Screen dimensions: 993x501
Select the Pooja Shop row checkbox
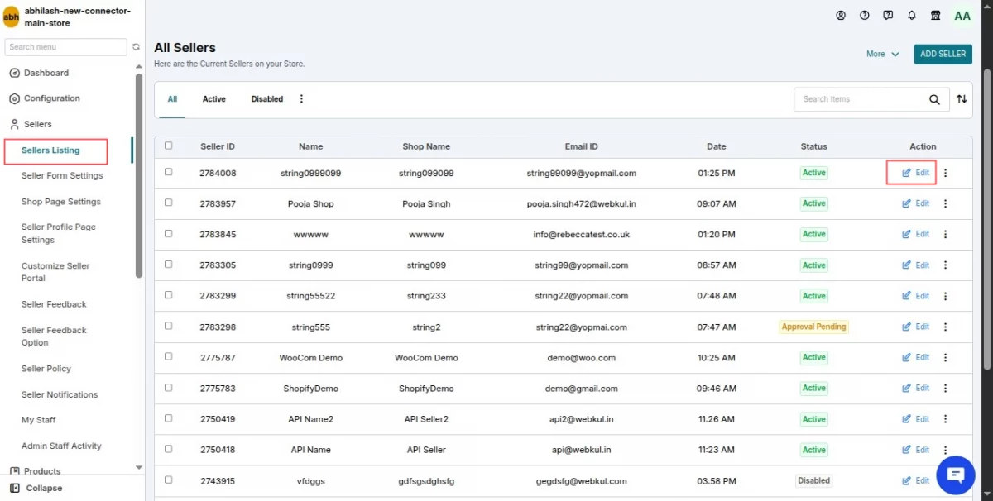(x=169, y=203)
